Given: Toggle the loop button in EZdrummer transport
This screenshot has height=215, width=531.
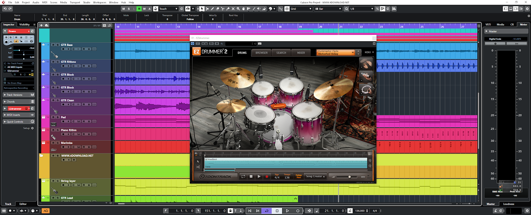Looking at the screenshot, I should [243, 177].
